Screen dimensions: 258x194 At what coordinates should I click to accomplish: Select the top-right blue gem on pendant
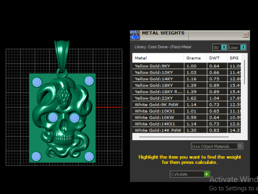click(89, 81)
